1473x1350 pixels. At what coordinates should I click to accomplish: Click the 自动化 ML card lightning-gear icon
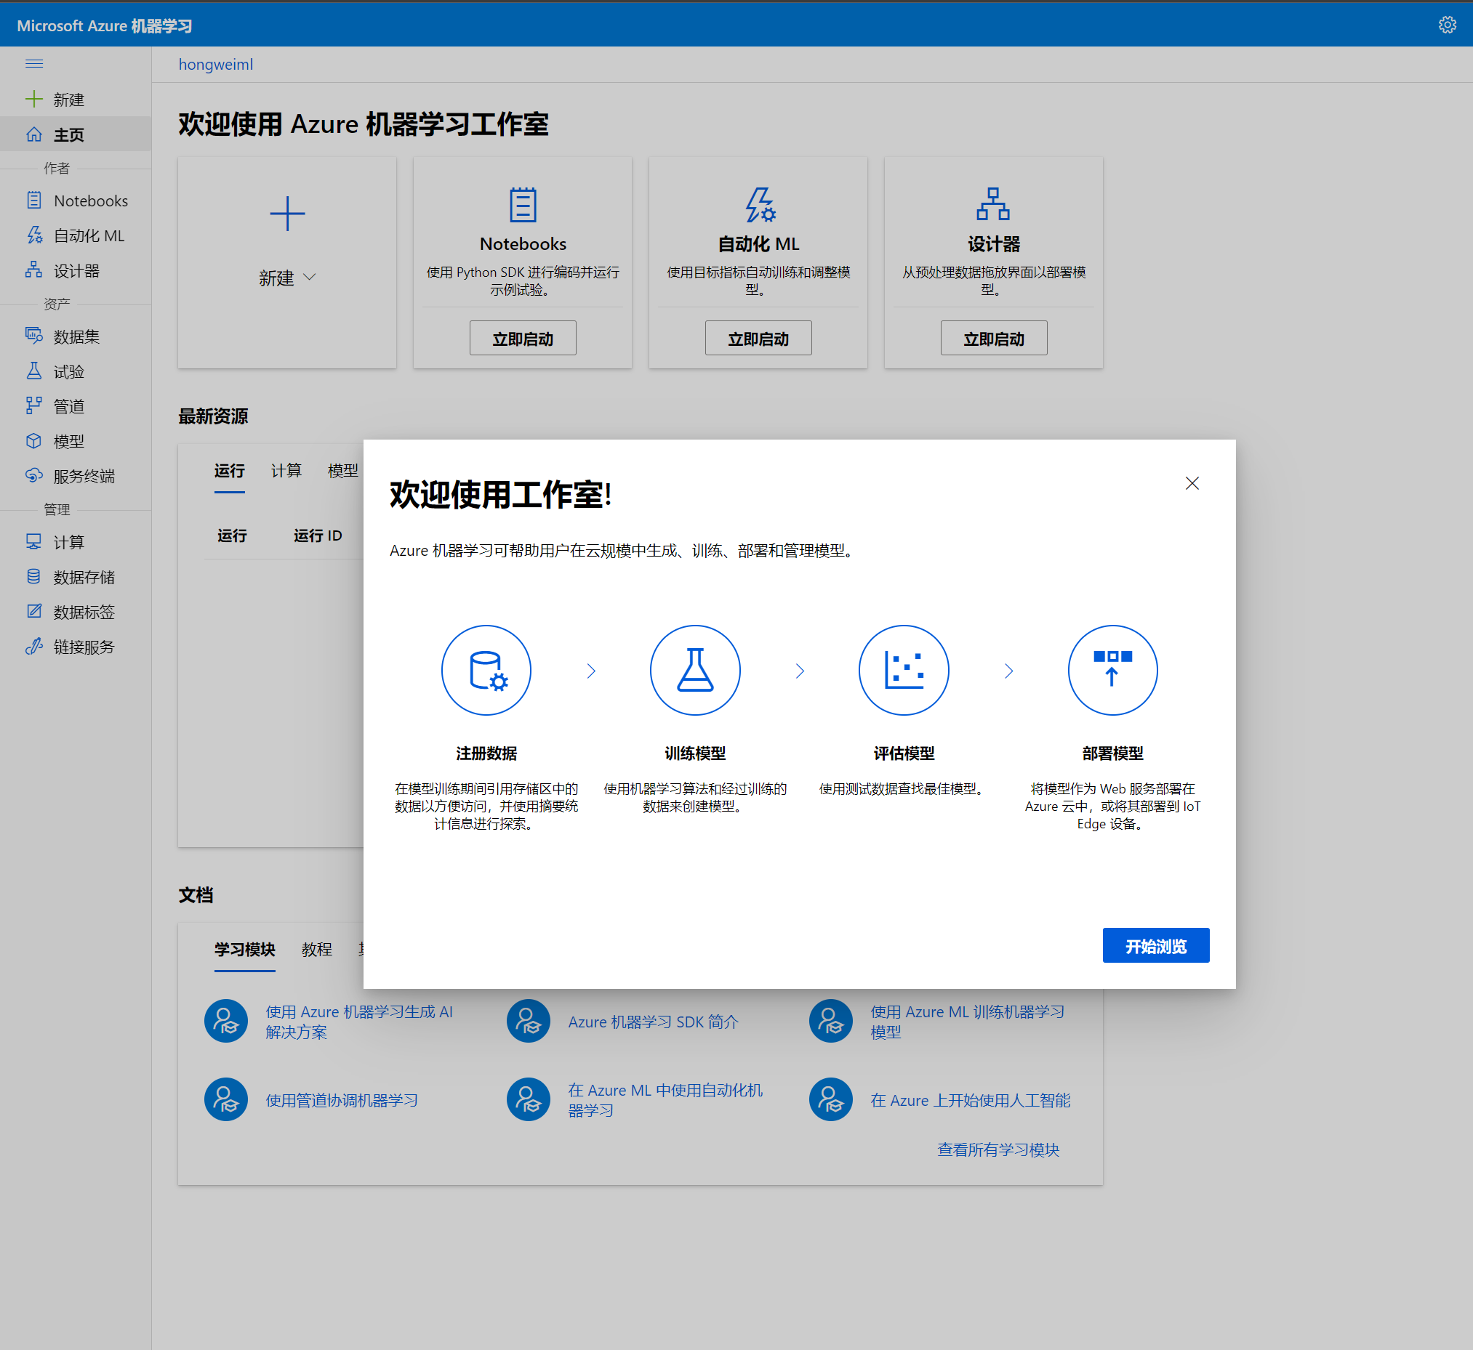(x=760, y=205)
